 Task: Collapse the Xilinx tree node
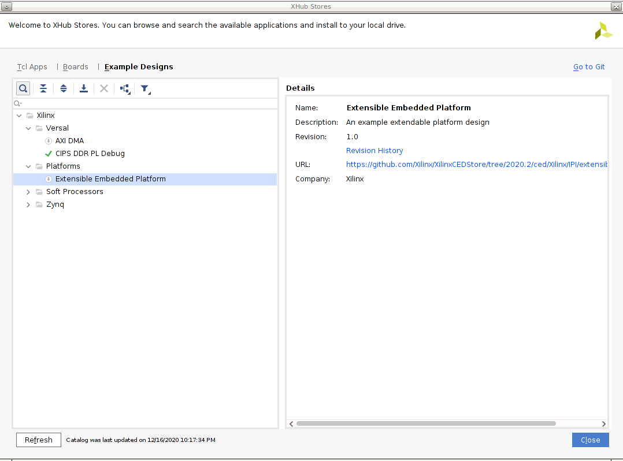point(20,116)
